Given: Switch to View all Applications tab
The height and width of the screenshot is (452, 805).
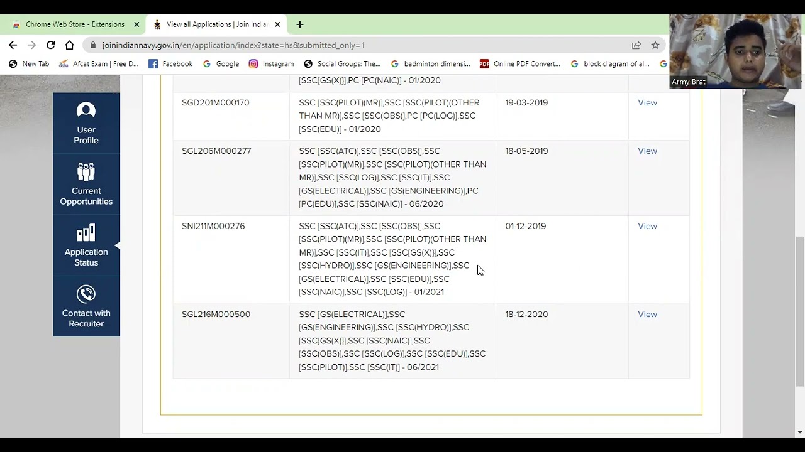Looking at the screenshot, I should tap(216, 24).
